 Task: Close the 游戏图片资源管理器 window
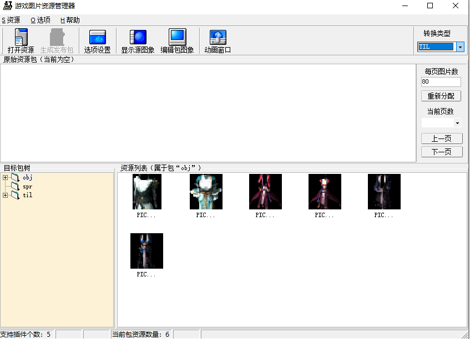point(456,6)
